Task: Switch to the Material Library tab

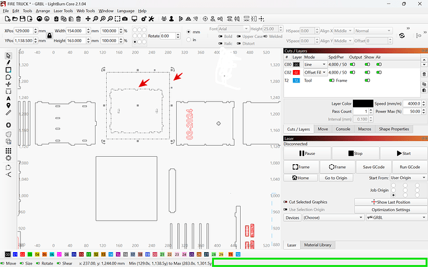Action: click(318, 245)
